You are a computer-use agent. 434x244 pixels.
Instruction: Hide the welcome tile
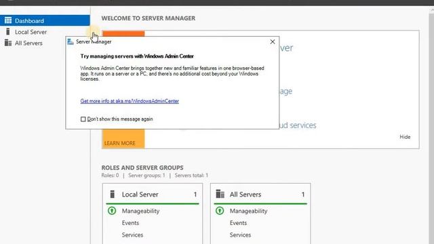pyautogui.click(x=405, y=137)
